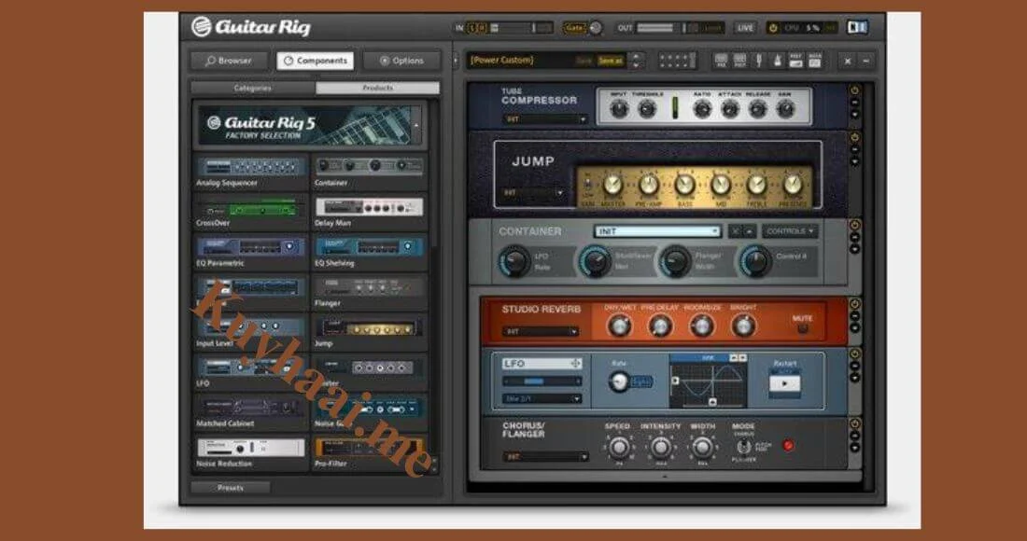Open the Guitar Rig 5 Factory Selection banner
The image size is (1027, 541).
click(x=310, y=126)
